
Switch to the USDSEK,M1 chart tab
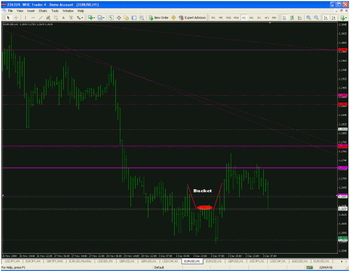(x=105, y=261)
